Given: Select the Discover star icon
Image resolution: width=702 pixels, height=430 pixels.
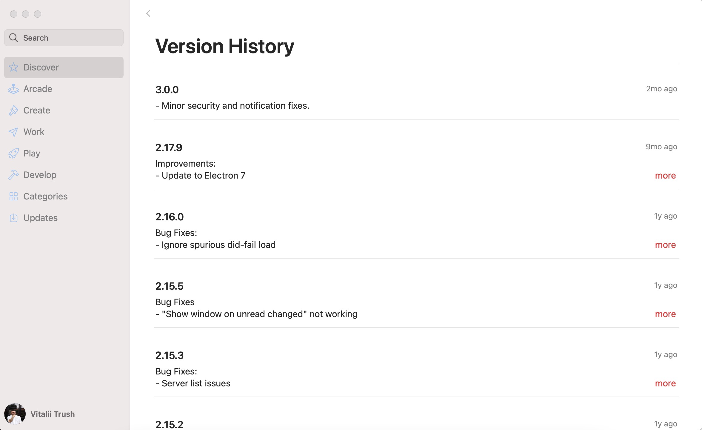Looking at the screenshot, I should [x=13, y=67].
